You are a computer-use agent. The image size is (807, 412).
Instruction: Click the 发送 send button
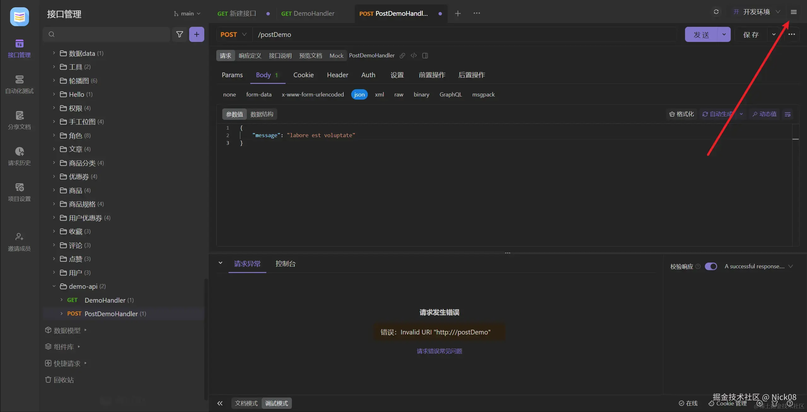[x=701, y=35]
